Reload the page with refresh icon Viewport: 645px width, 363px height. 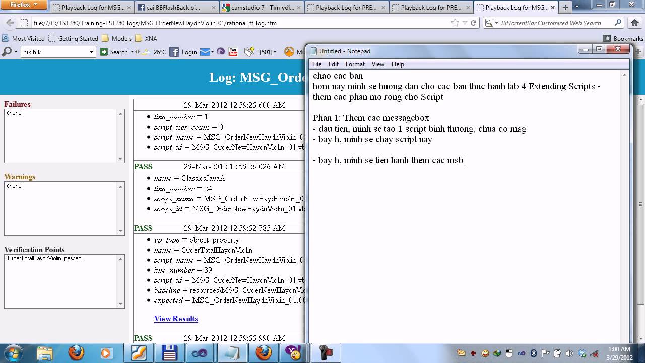point(473,23)
